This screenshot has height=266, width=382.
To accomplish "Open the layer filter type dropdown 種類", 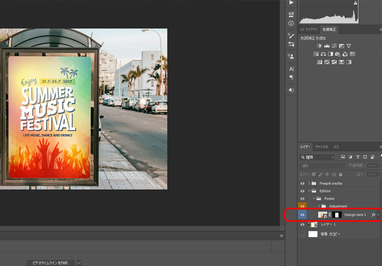I will (x=317, y=157).
